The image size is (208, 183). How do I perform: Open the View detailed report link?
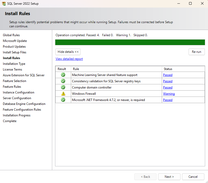pos(69,59)
